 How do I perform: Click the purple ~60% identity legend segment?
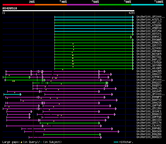83,5
